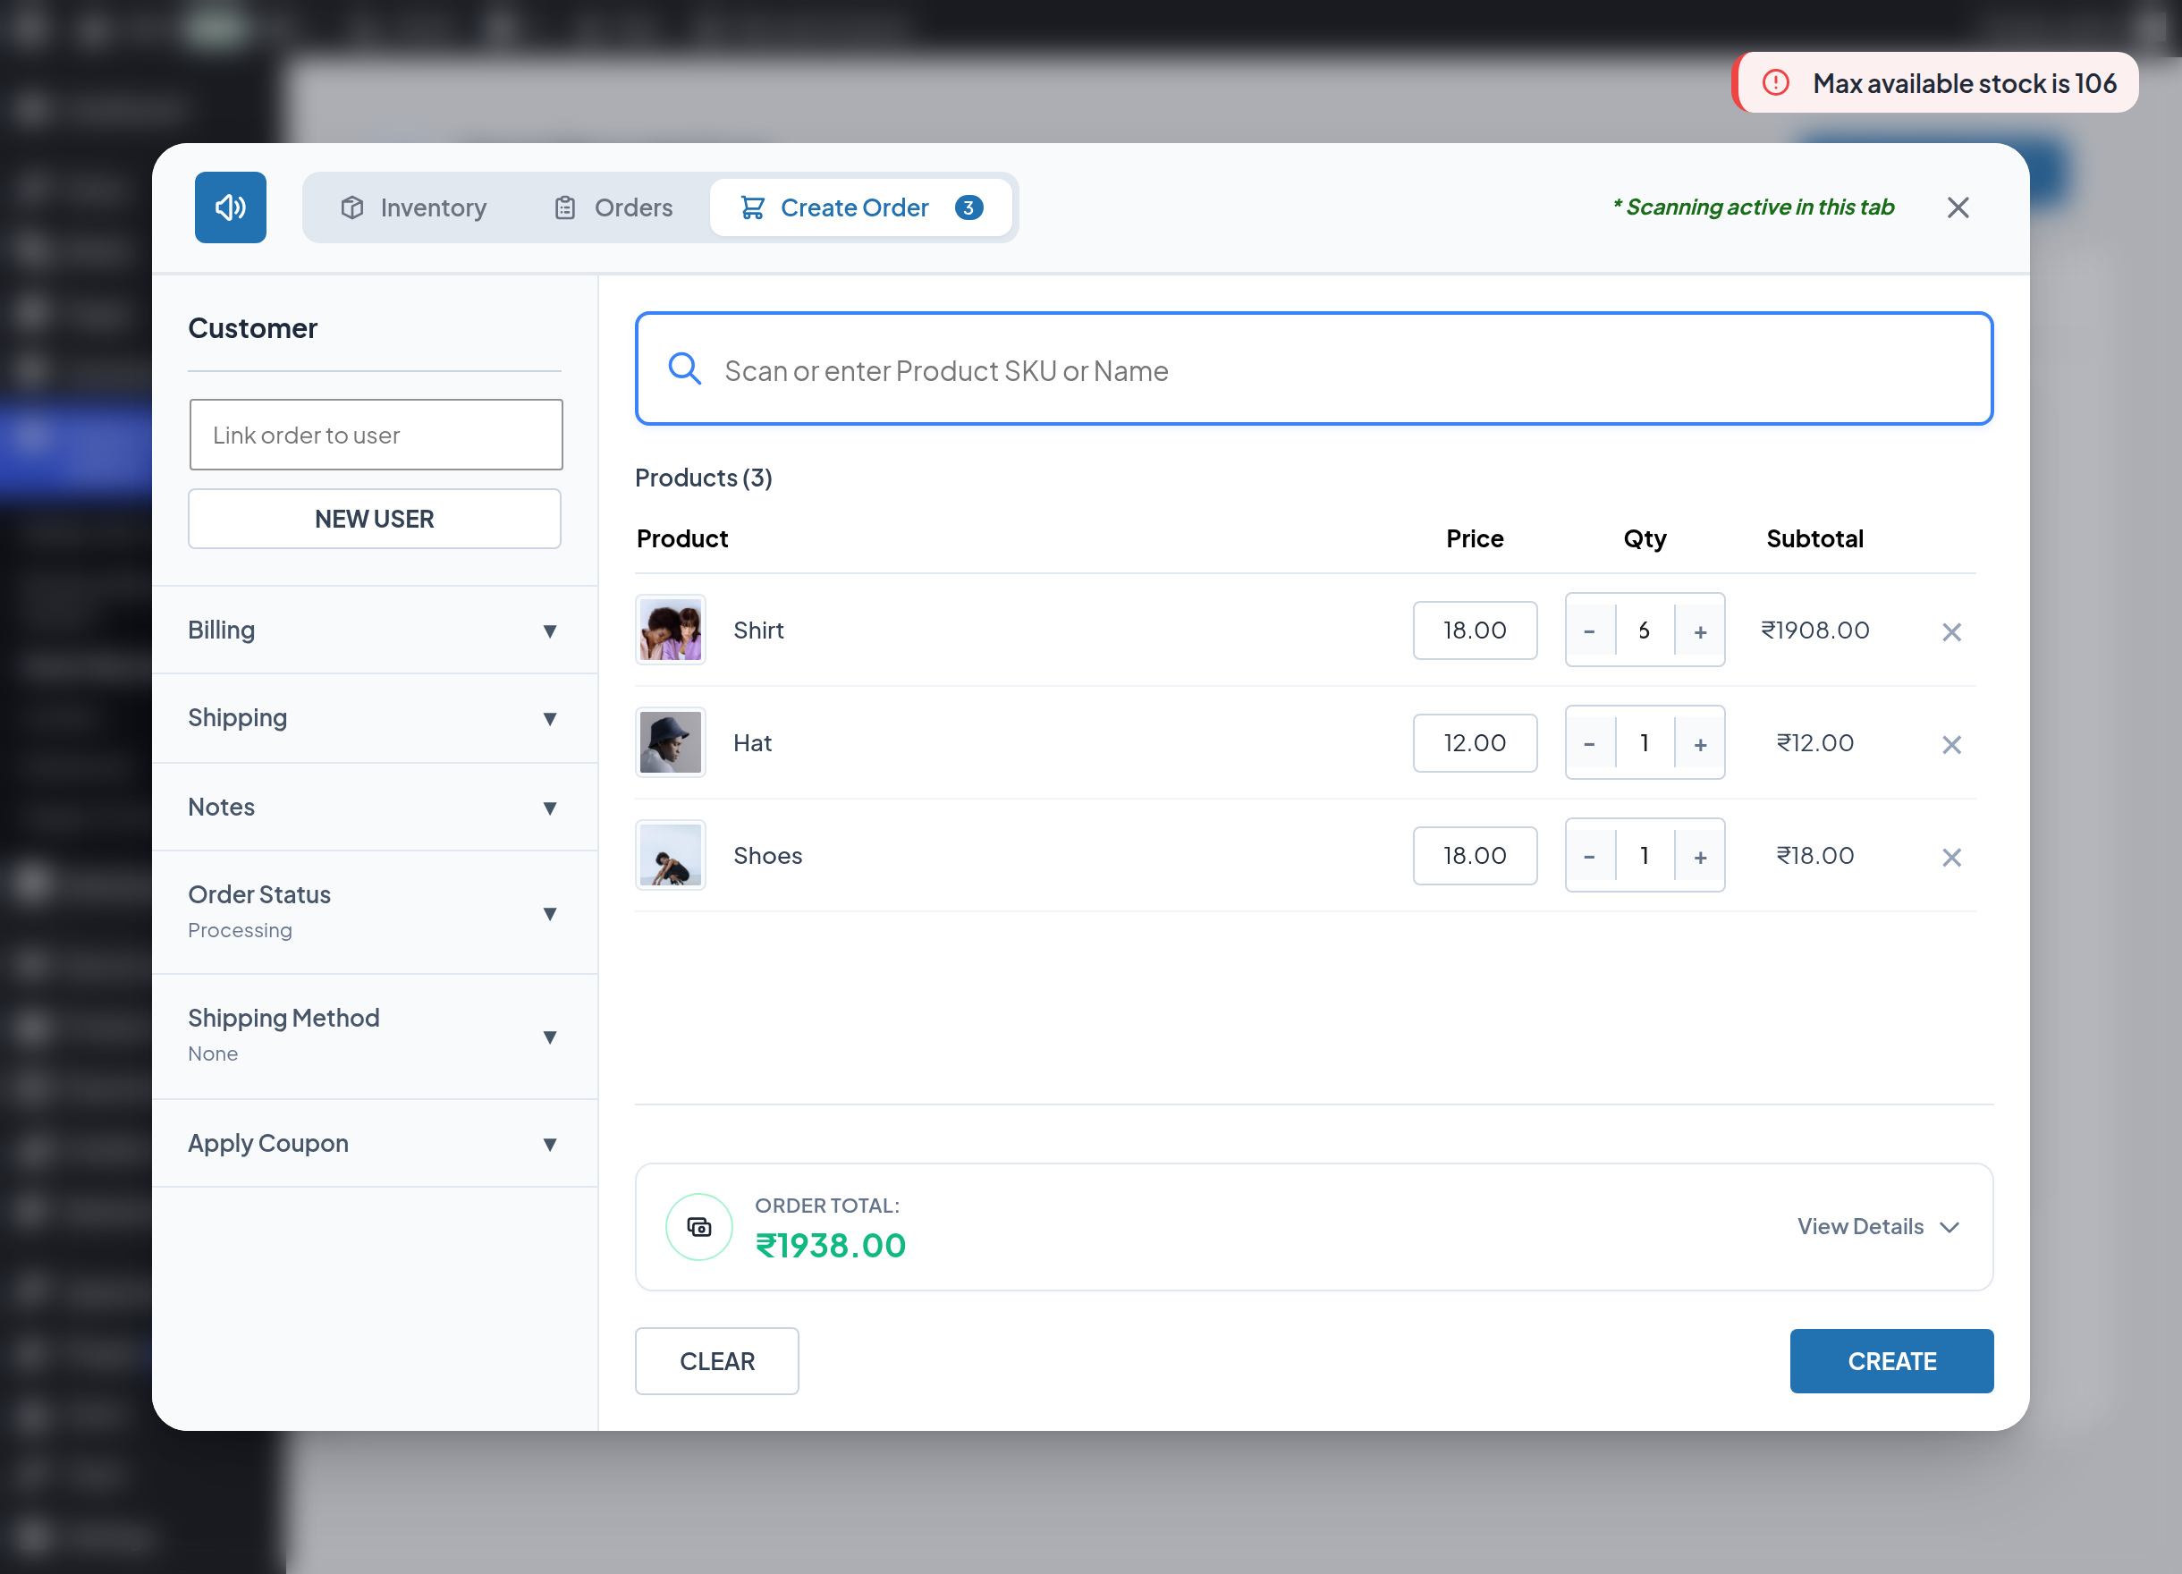Open the Order Status dropdown
Viewport: 2182px width, 1574px height.
point(375,912)
